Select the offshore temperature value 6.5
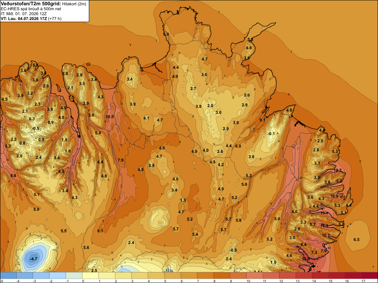This screenshot has width=378, height=283. pyautogui.click(x=356, y=239)
